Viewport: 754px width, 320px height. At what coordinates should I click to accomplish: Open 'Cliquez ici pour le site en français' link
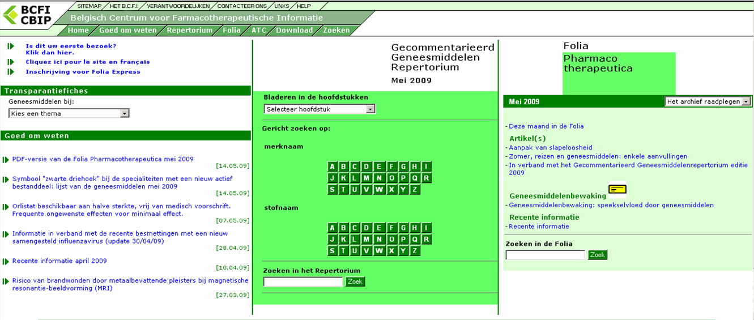(x=88, y=62)
